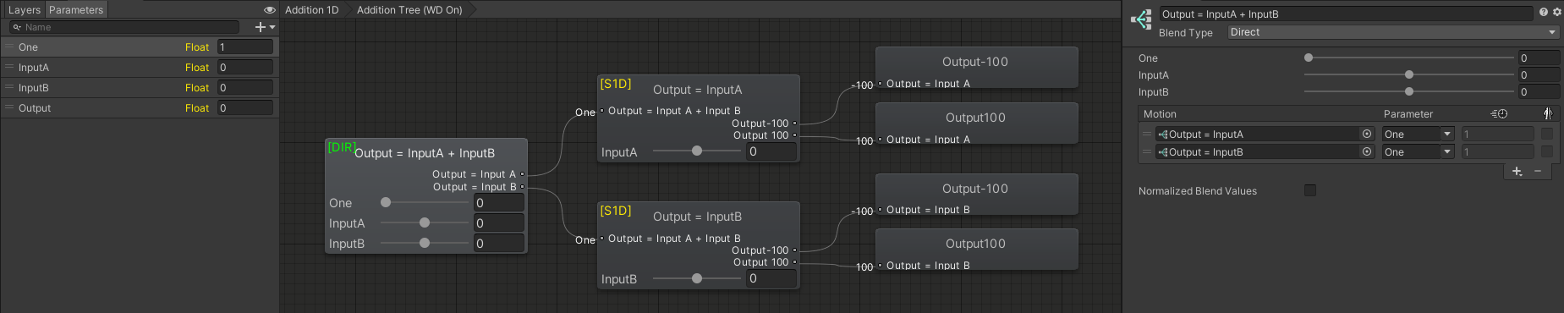Switch to the Parameters tab
The height and width of the screenshot is (313, 1564).
[x=76, y=10]
